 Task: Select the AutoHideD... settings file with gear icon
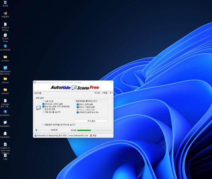pyautogui.click(x=5, y=133)
